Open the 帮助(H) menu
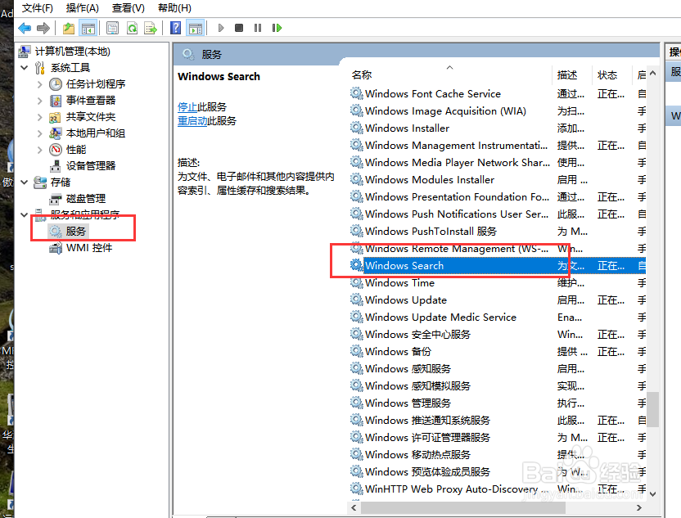 coord(174,8)
